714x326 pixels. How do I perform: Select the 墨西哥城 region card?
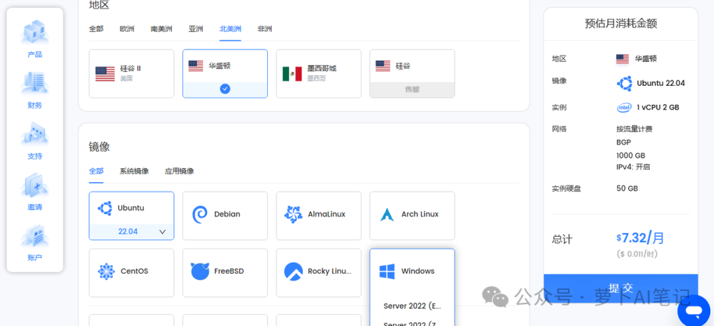pos(318,74)
